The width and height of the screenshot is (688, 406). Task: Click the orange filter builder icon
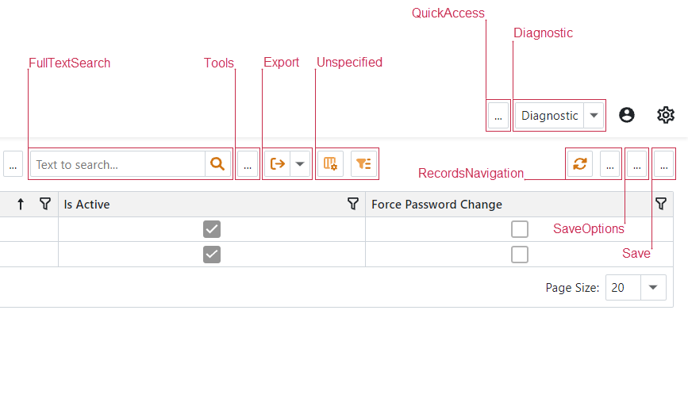pyautogui.click(x=363, y=164)
